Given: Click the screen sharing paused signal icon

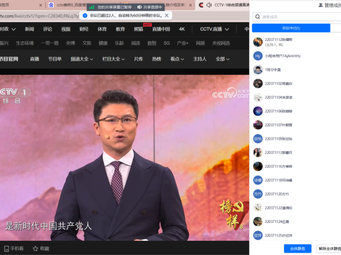Looking at the screenshot, I should (x=92, y=7).
